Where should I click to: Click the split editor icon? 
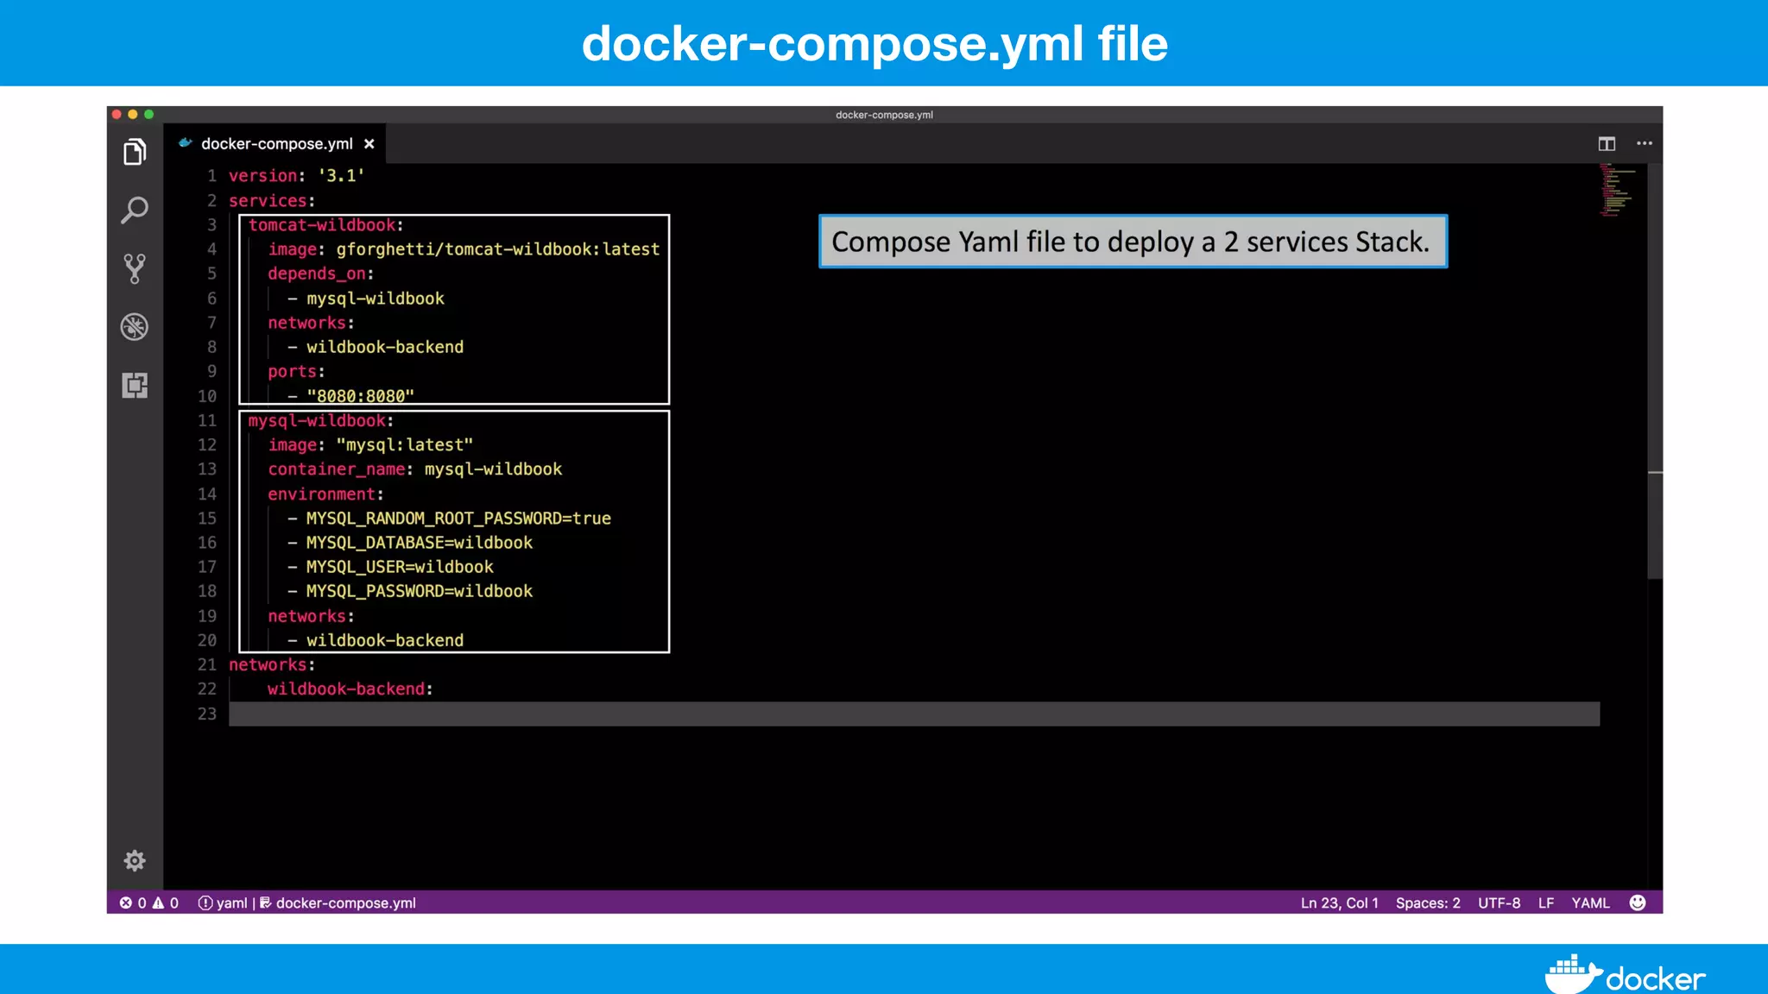[1607, 144]
